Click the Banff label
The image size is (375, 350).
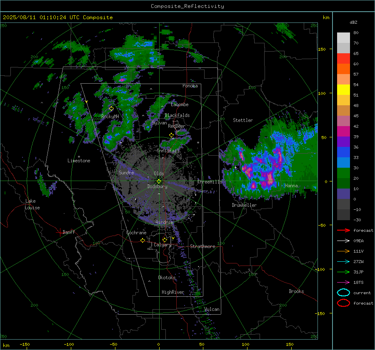coord(69,232)
